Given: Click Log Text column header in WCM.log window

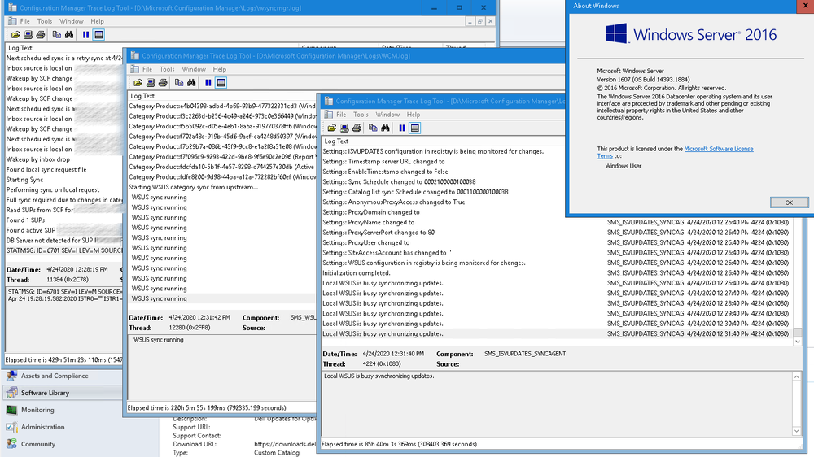Looking at the screenshot, I should pyautogui.click(x=222, y=96).
